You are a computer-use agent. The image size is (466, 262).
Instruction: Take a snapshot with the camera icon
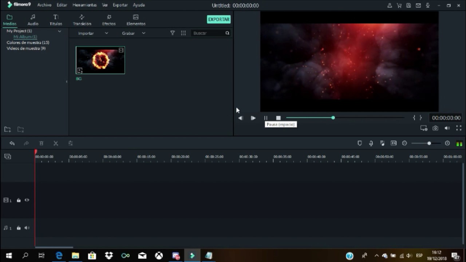[x=435, y=128]
